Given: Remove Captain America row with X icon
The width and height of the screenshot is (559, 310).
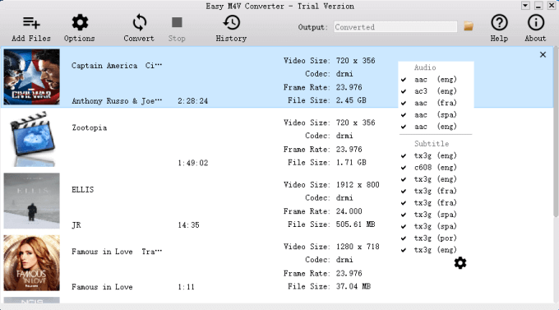Looking at the screenshot, I should pyautogui.click(x=543, y=54).
